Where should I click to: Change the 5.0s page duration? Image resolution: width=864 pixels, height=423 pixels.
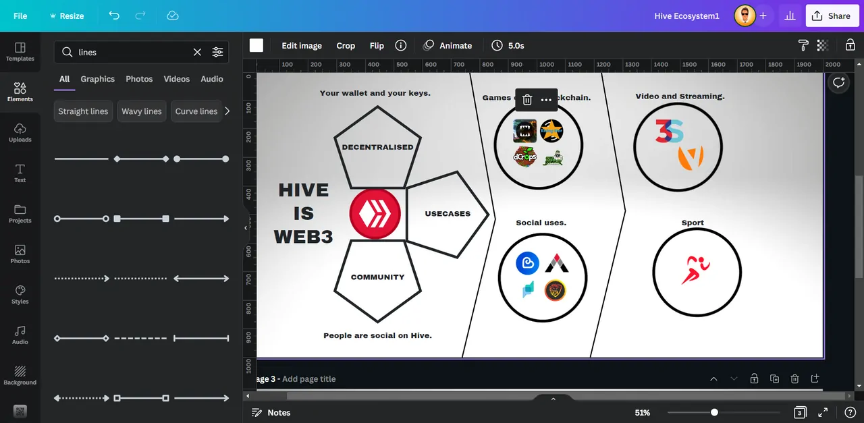pyautogui.click(x=508, y=45)
